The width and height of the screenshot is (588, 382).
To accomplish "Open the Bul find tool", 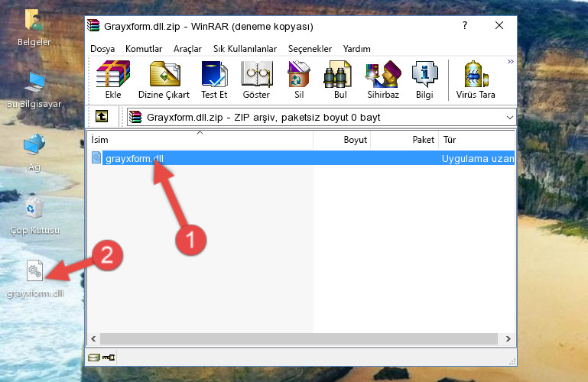I will [x=339, y=79].
